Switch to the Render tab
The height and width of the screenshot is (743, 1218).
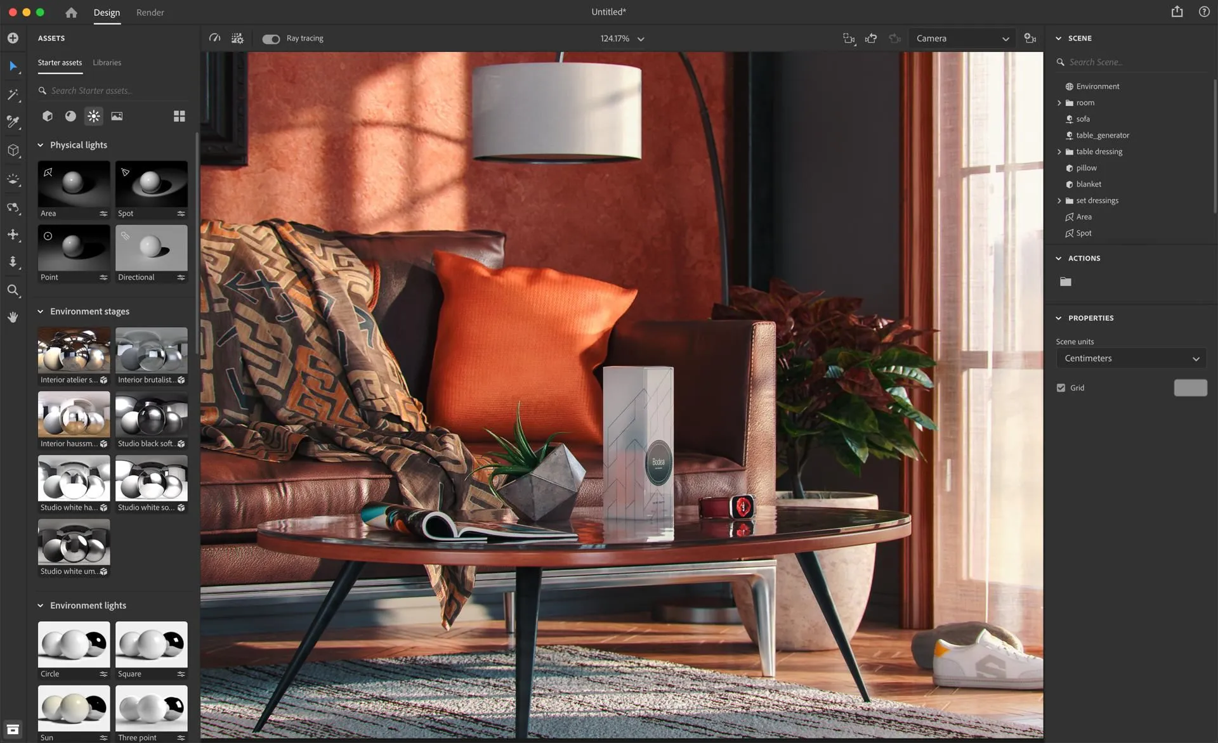(150, 12)
